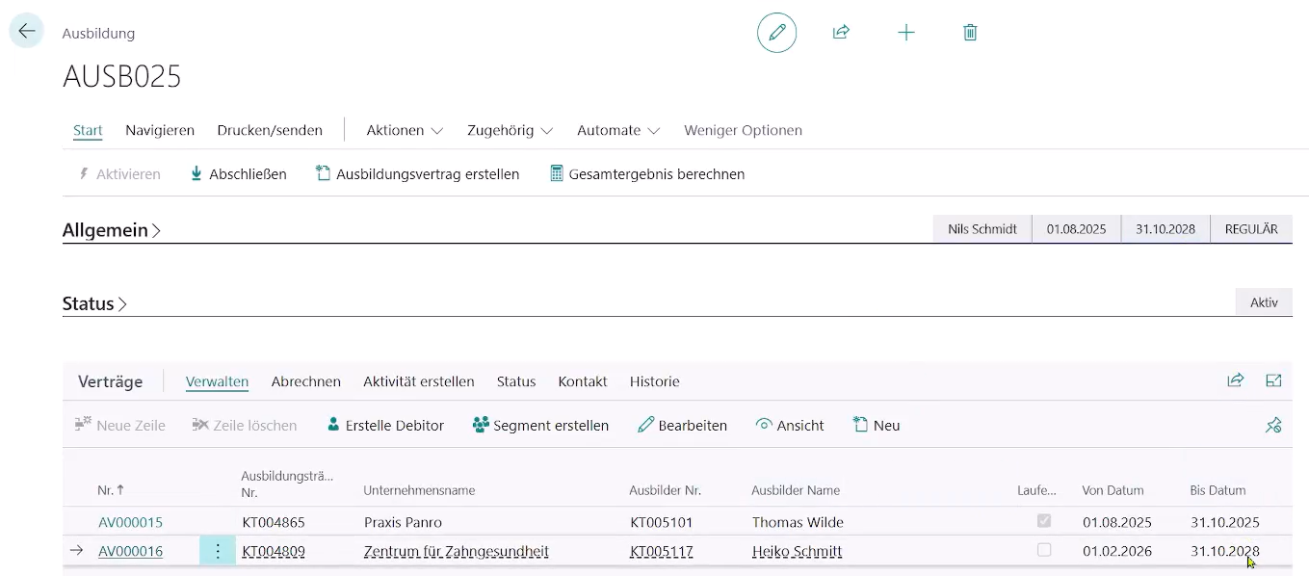This screenshot has width=1309, height=576.
Task: Click the pin icon in Verträge toolbar
Action: (1273, 425)
